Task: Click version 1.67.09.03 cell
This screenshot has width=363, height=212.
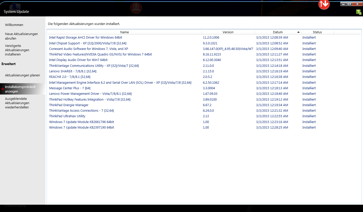Action: [210, 94]
